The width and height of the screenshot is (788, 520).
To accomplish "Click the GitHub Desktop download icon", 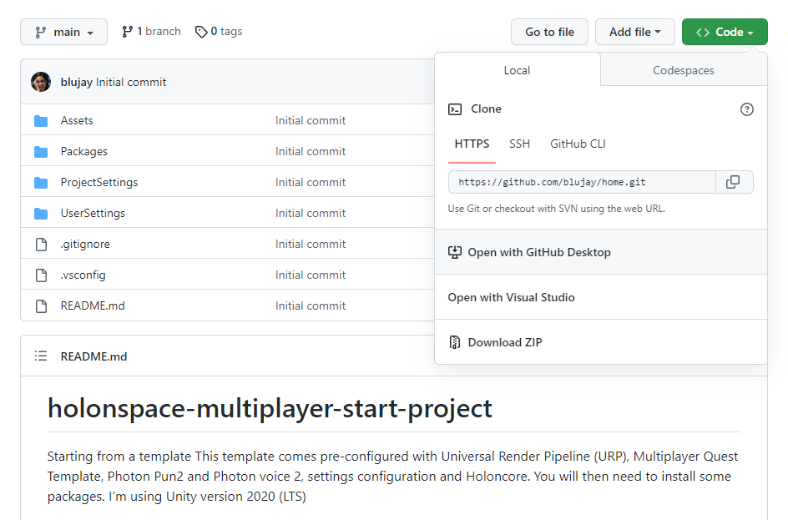I will click(x=454, y=252).
